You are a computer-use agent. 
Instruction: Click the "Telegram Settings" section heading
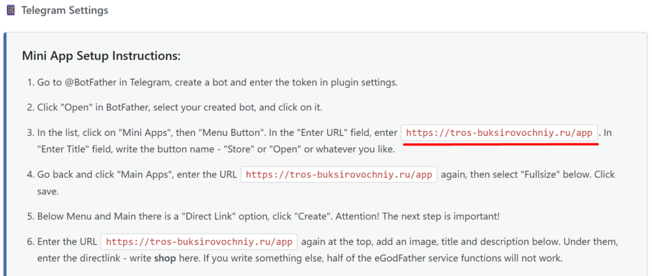point(64,11)
